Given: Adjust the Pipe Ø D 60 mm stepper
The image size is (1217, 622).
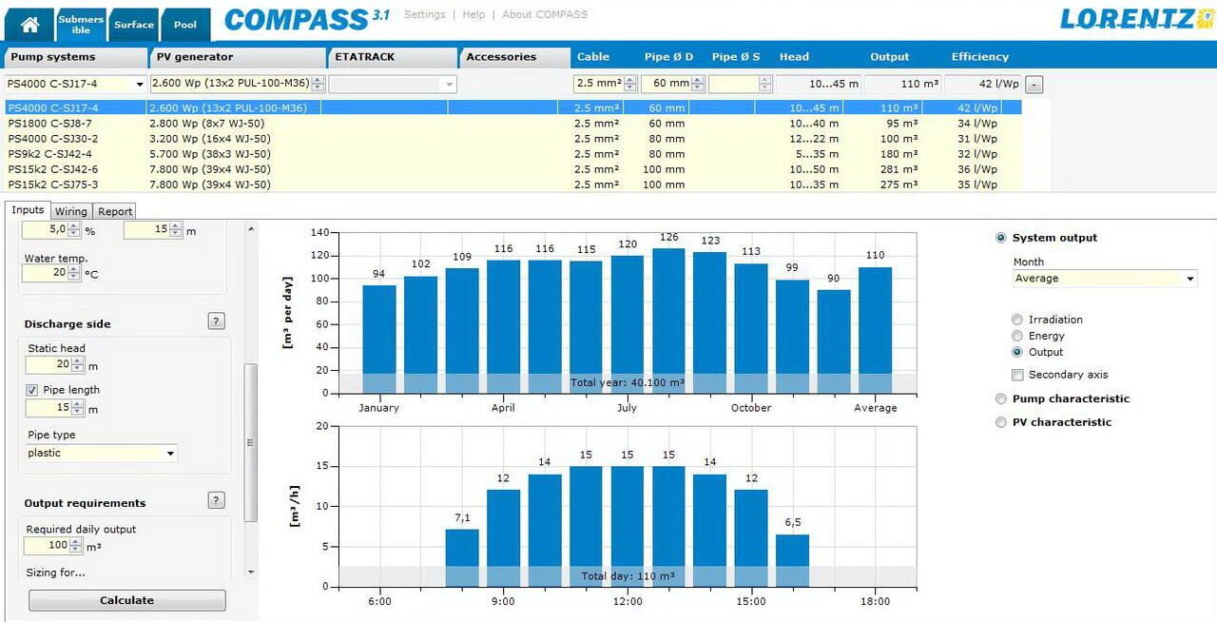Looking at the screenshot, I should 699,85.
